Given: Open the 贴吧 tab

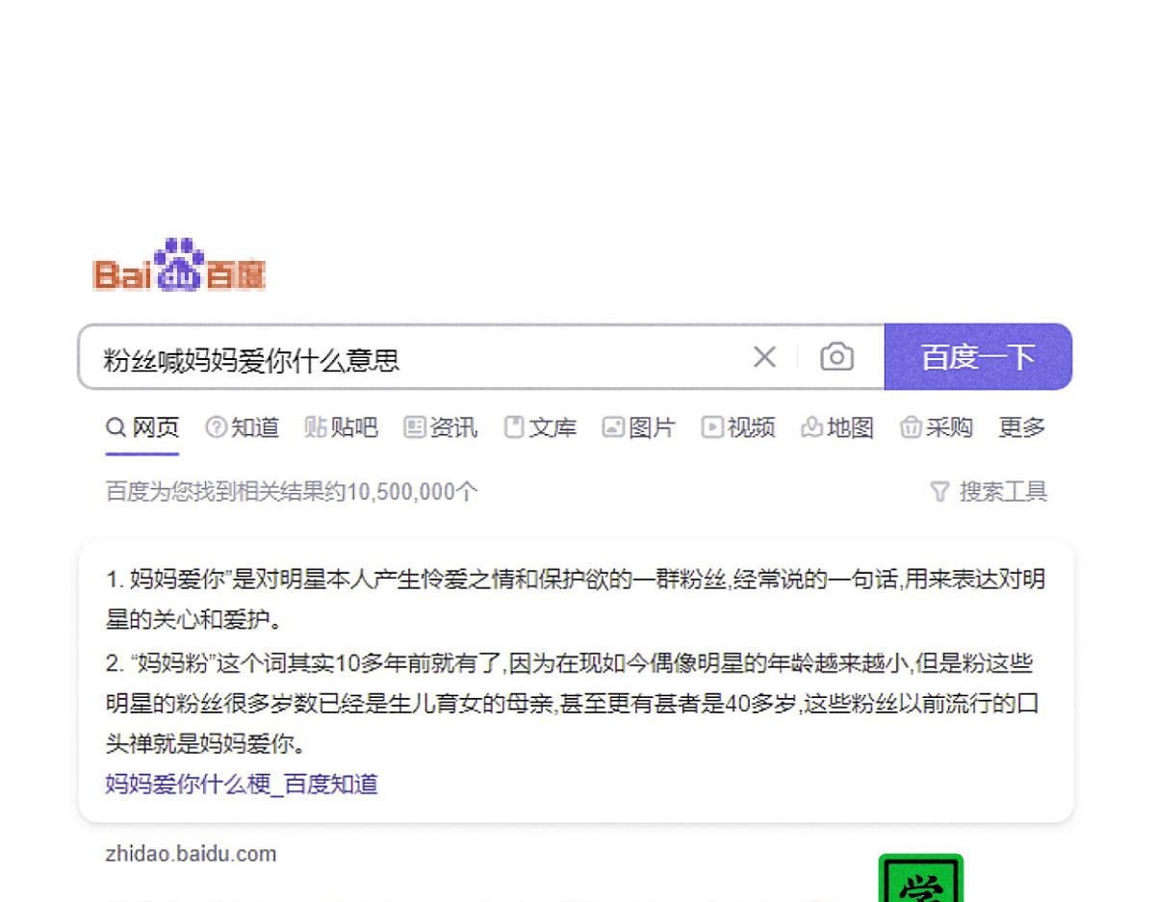Looking at the screenshot, I should 342,427.
